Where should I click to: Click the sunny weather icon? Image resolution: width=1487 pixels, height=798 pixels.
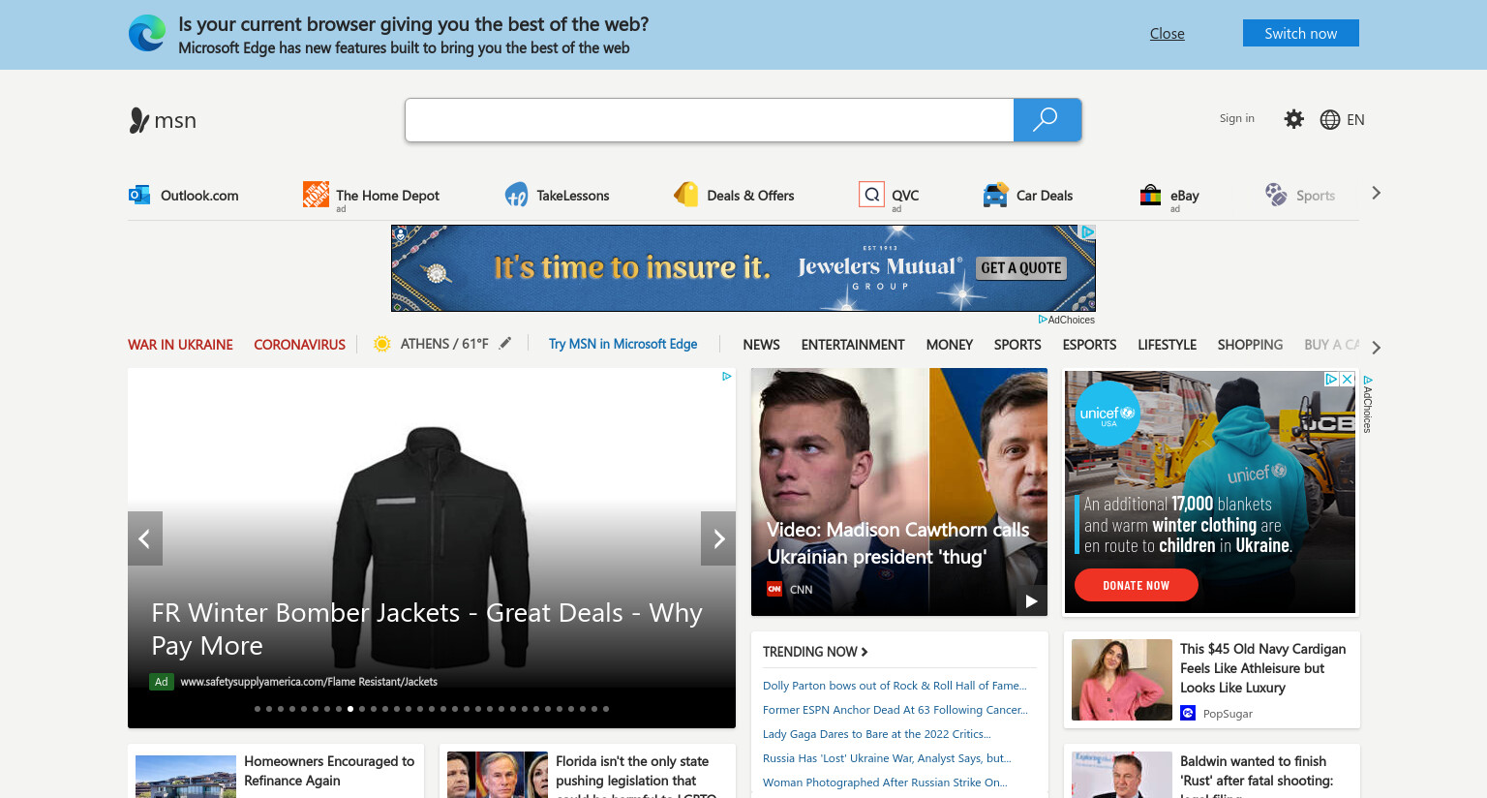tap(381, 344)
